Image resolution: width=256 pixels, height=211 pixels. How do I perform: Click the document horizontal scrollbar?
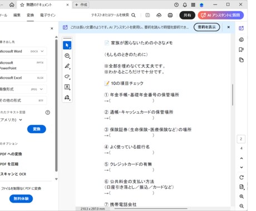151,209
